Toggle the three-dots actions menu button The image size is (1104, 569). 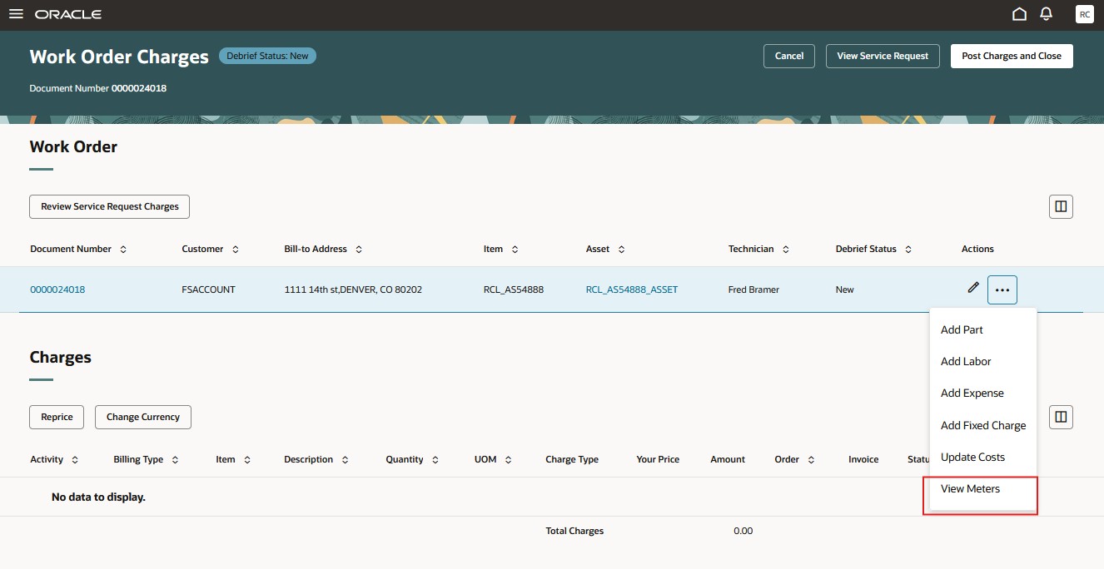point(1002,289)
